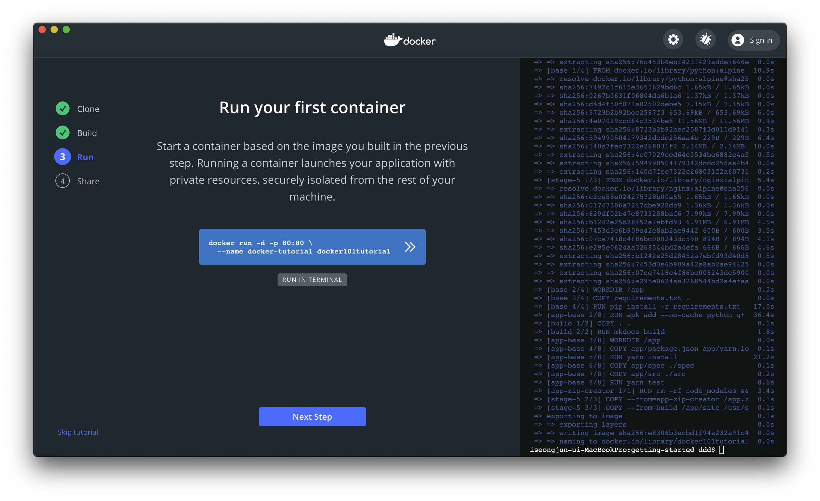Image resolution: width=820 pixels, height=501 pixels.
Task: Click the tutorial description paragraph
Action: [x=312, y=171]
